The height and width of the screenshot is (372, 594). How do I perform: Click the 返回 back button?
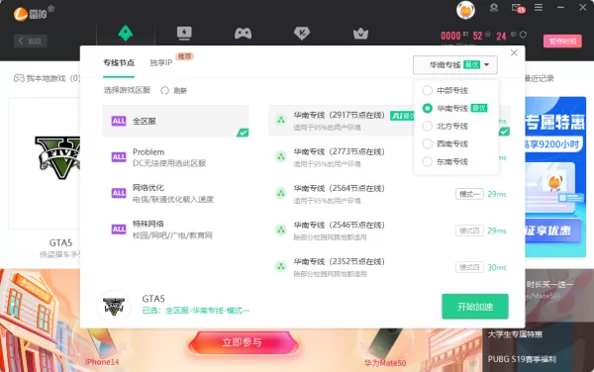[x=31, y=41]
